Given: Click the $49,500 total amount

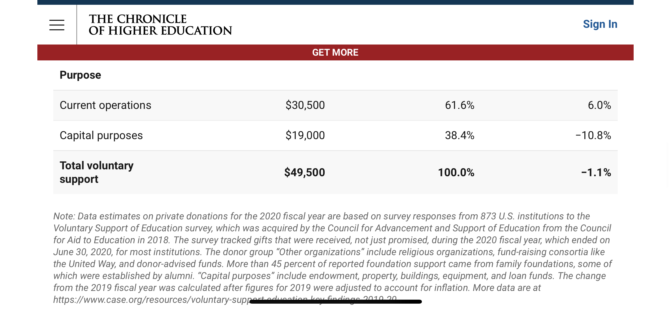Looking at the screenshot, I should [x=304, y=172].
